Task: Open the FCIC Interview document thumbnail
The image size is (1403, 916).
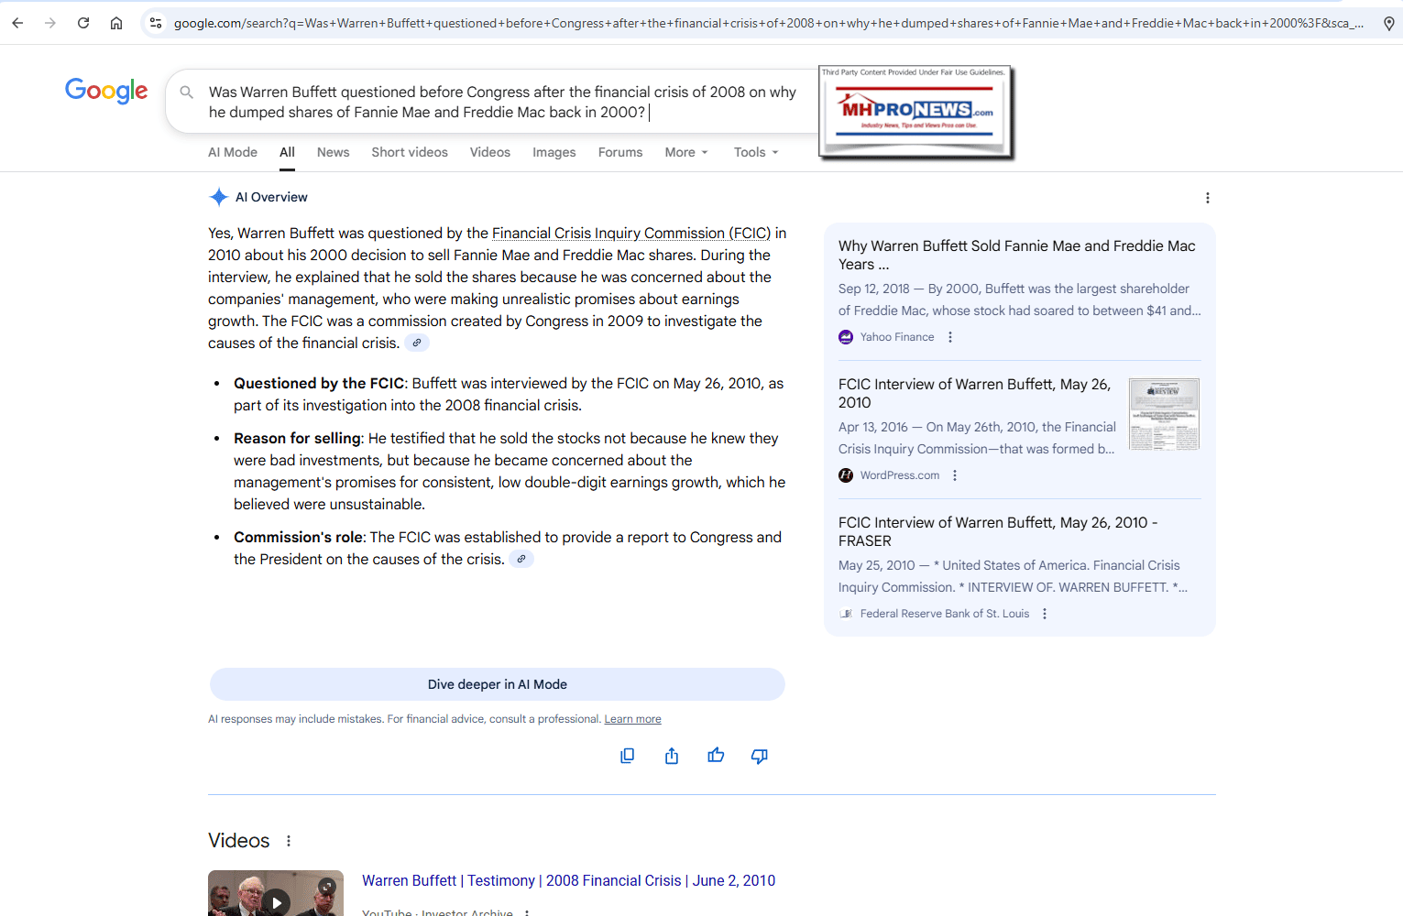Action: (x=1164, y=414)
